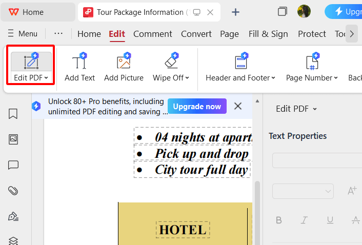Open the Protect ribbon tab
362x245 pixels.
[x=312, y=34]
